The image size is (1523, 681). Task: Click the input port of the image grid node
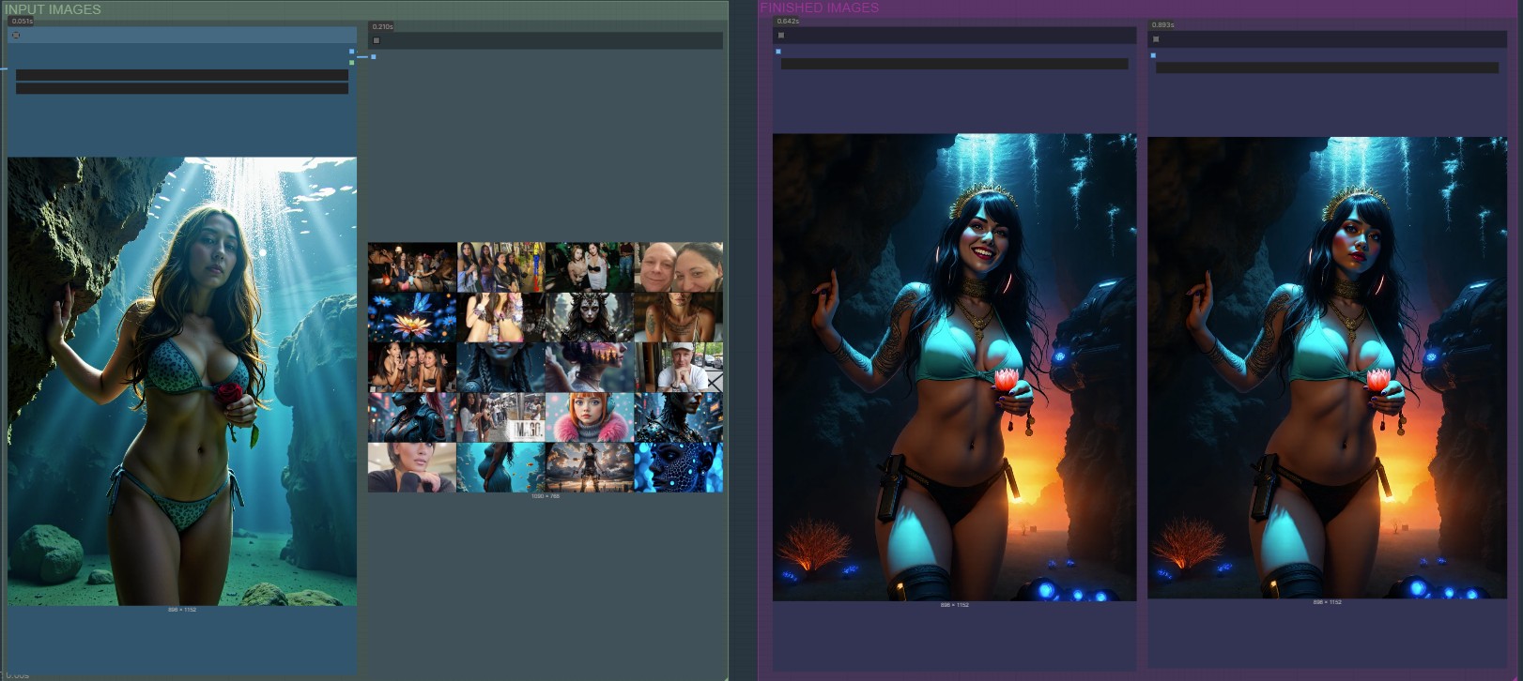(373, 57)
